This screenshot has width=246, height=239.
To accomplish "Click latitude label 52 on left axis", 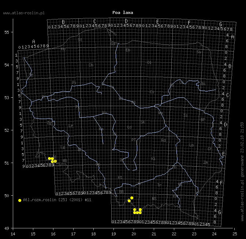I will [x=7, y=130].
